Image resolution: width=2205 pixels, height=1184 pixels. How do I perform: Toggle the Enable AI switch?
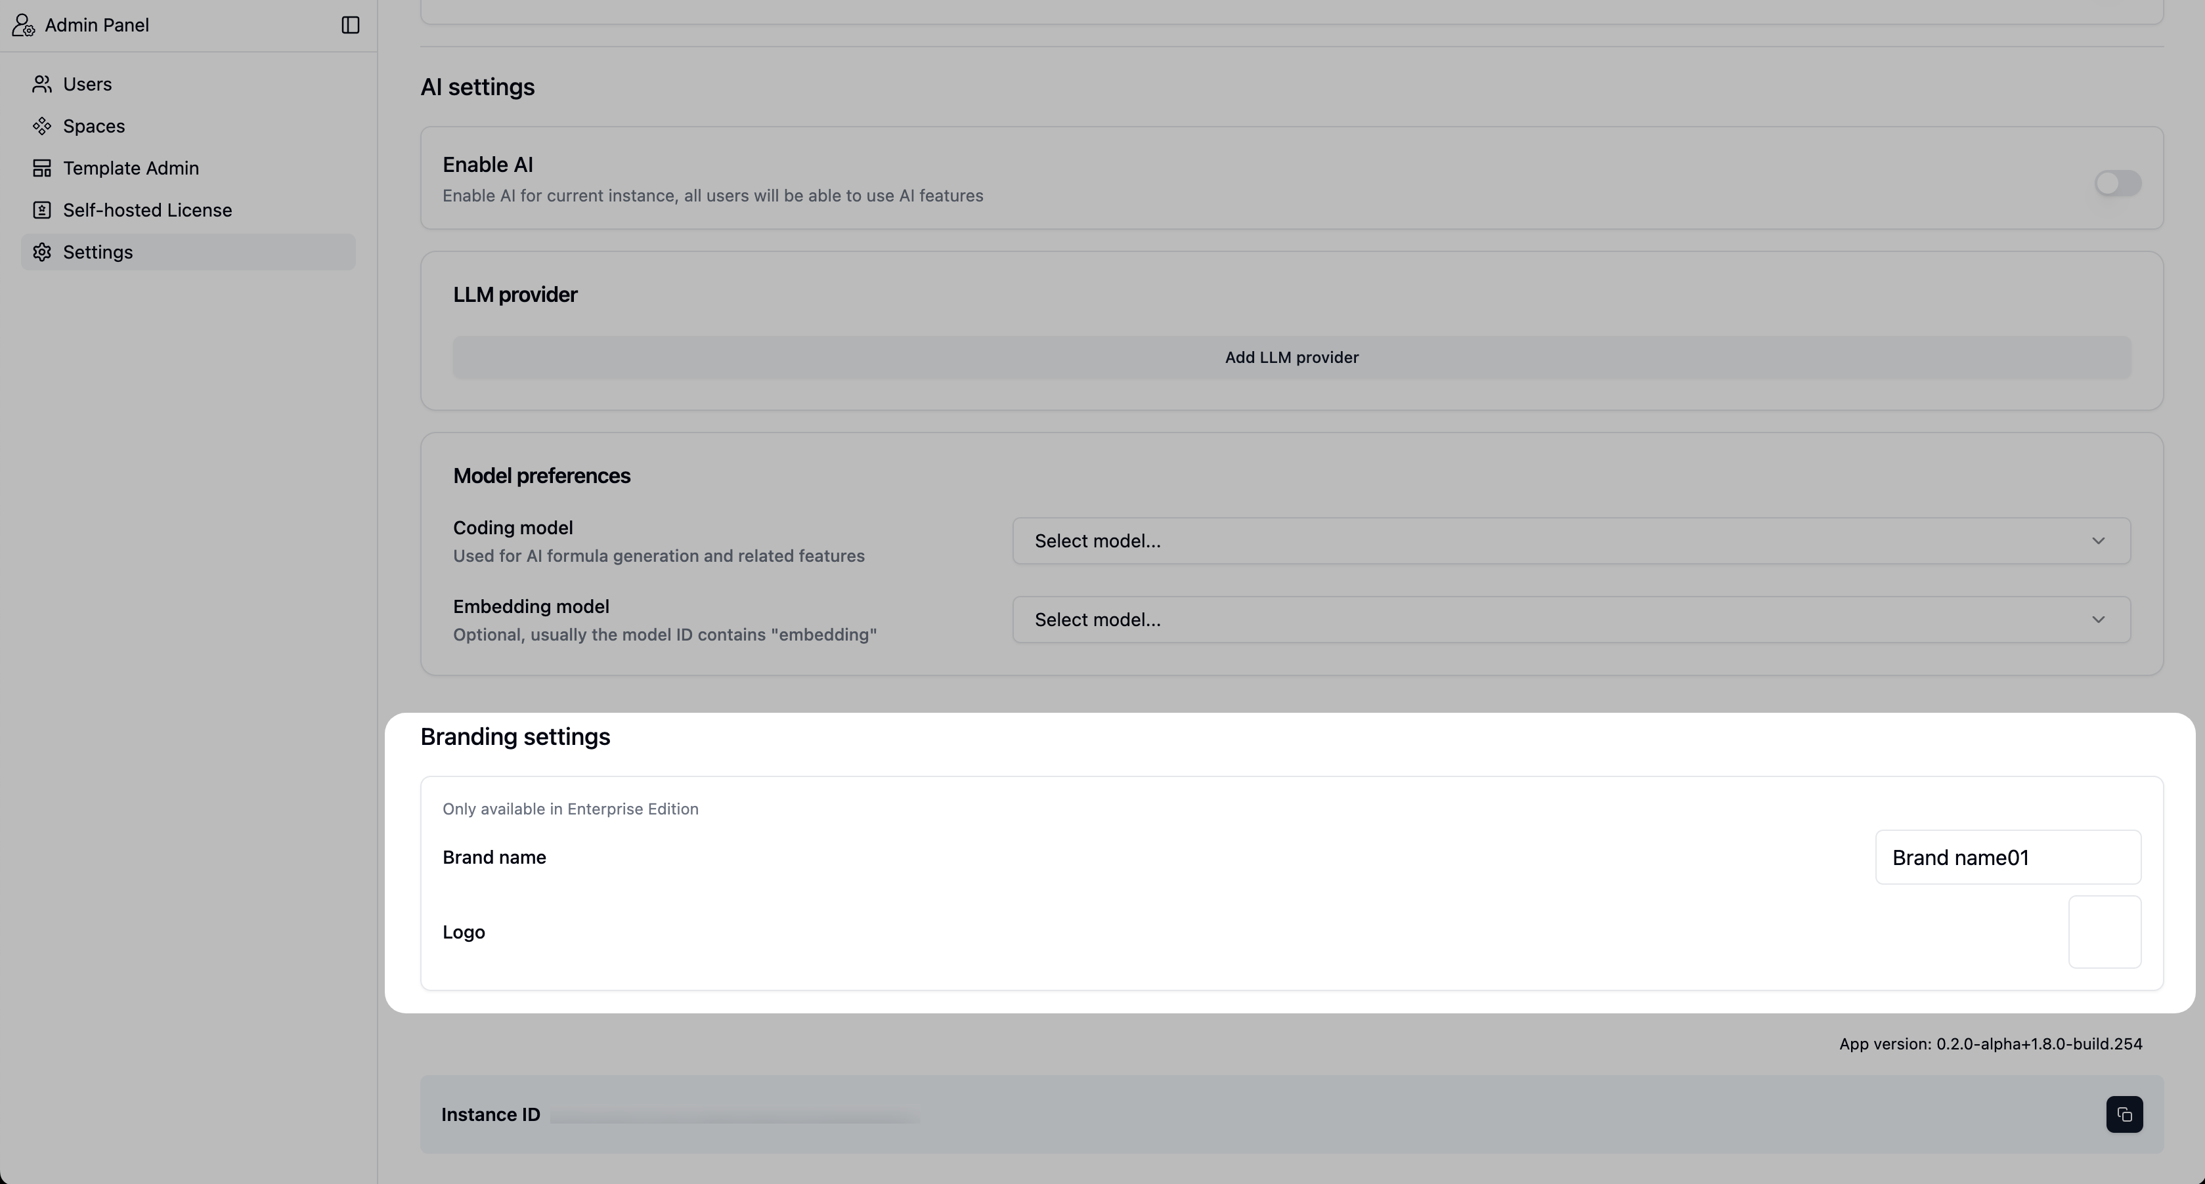(2117, 183)
